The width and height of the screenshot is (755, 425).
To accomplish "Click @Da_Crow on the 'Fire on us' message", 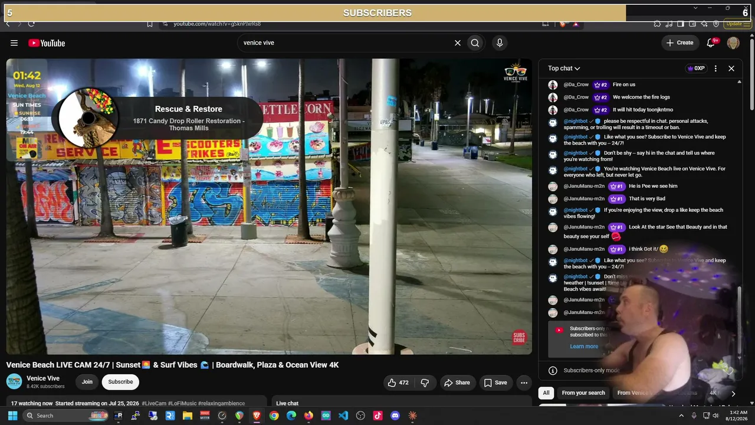I will [x=576, y=84].
